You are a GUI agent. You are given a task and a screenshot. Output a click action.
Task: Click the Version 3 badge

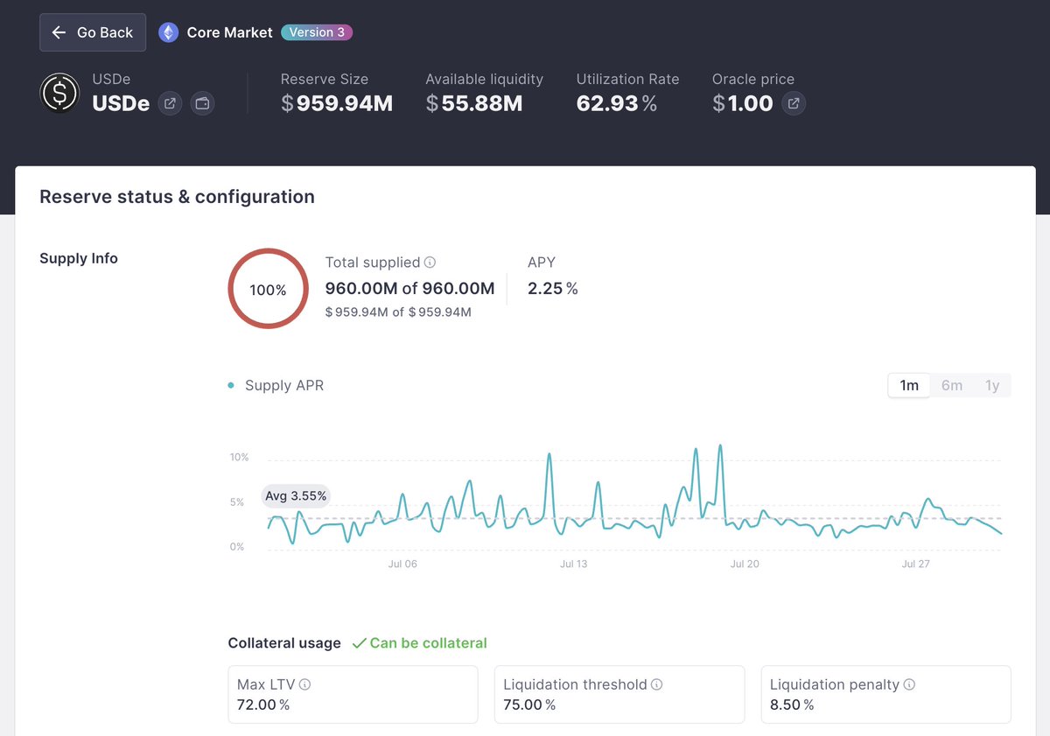[x=317, y=32]
